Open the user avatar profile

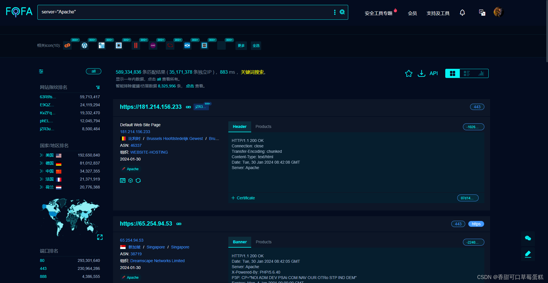tap(499, 12)
